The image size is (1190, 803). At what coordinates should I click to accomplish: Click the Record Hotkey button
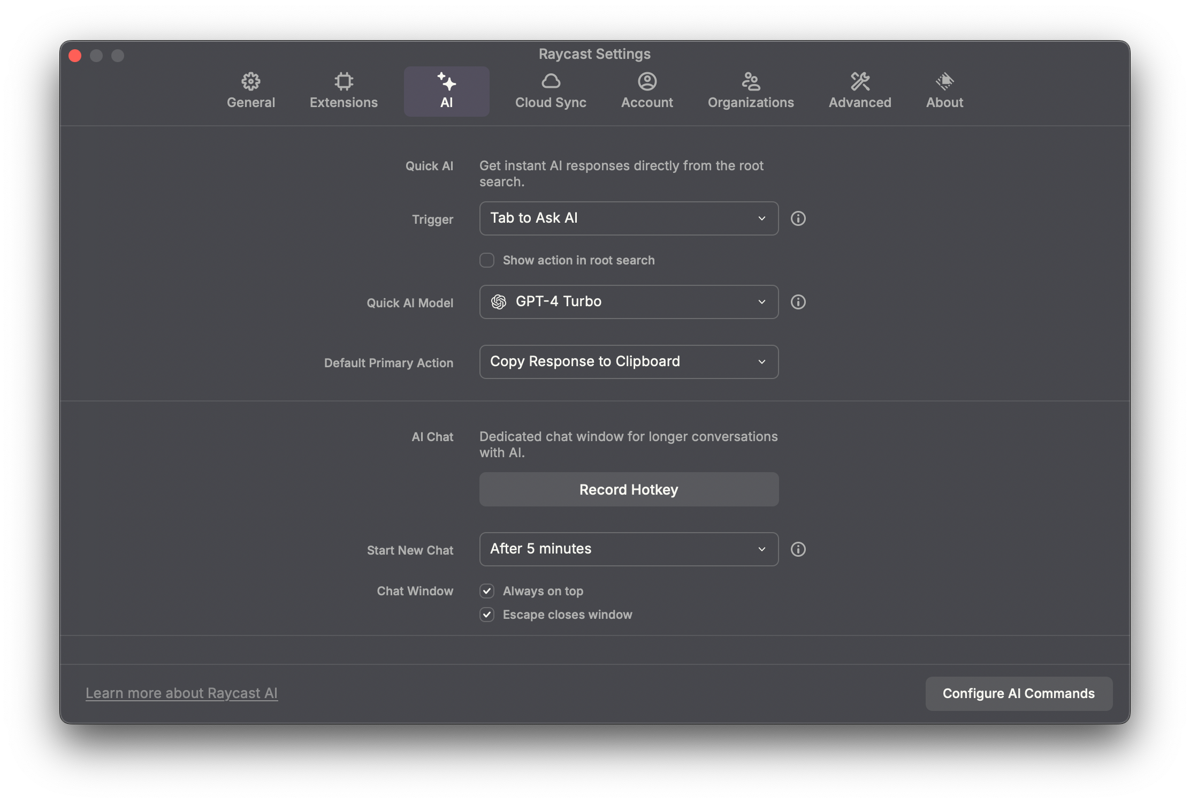(x=629, y=489)
